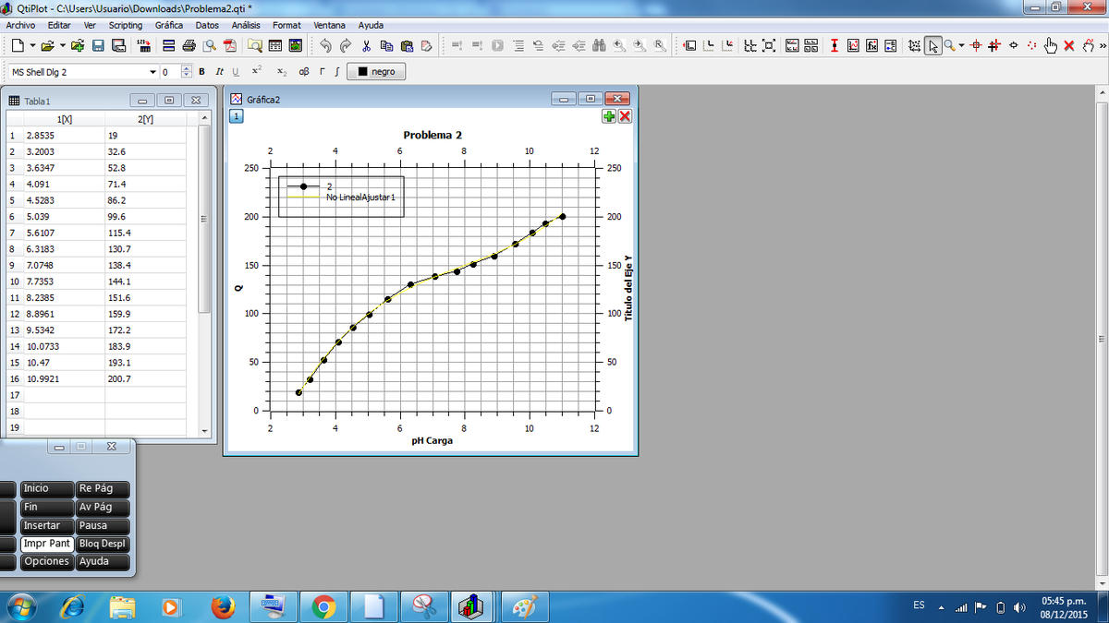The height and width of the screenshot is (623, 1109).
Task: Click the redo arrow
Action: (x=346, y=45)
